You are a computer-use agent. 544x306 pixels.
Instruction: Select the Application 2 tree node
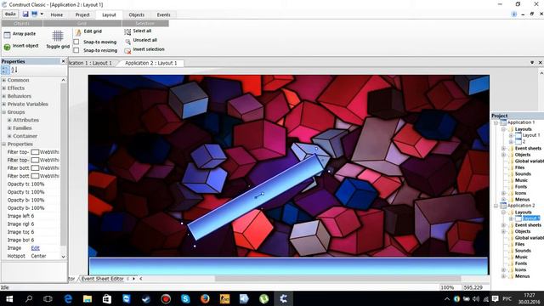point(521,206)
